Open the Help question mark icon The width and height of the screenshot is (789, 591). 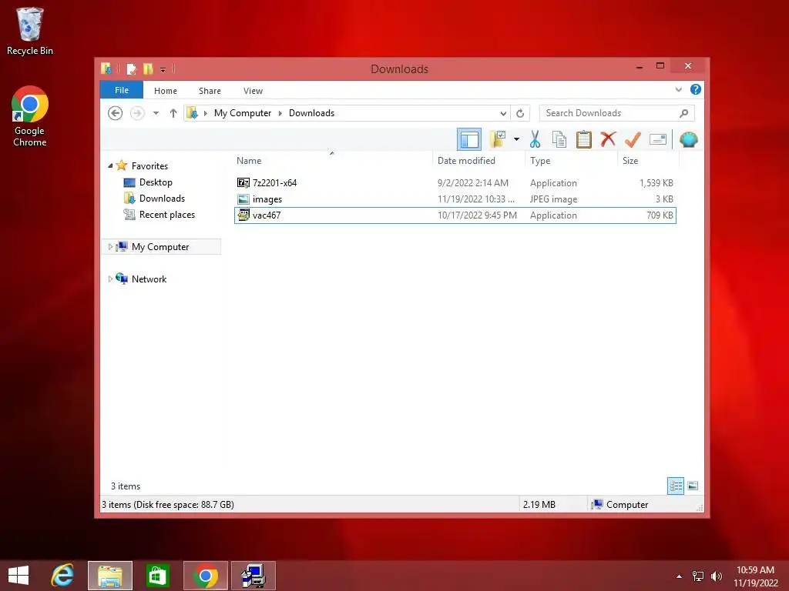click(x=696, y=89)
